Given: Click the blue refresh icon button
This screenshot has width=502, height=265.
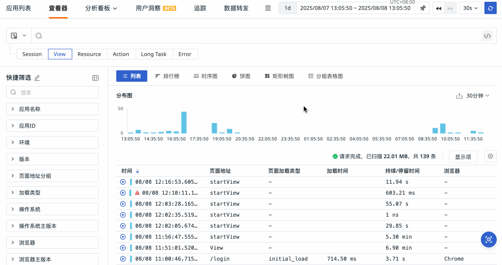Looking at the screenshot, I should [x=491, y=8].
